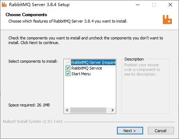
Task: Click the Nullsoft Install System version text
Action: pos(33,121)
